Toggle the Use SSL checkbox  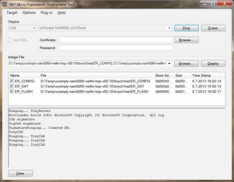click(10, 40)
